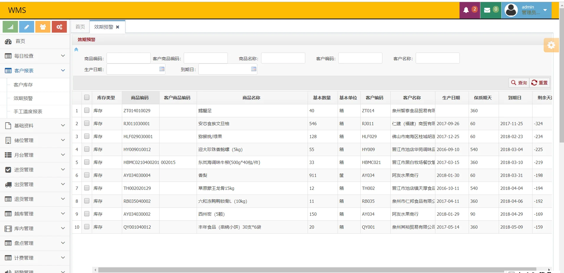Switch to the 首页 tab
Screen dimensions: 564x273
click(x=79, y=26)
